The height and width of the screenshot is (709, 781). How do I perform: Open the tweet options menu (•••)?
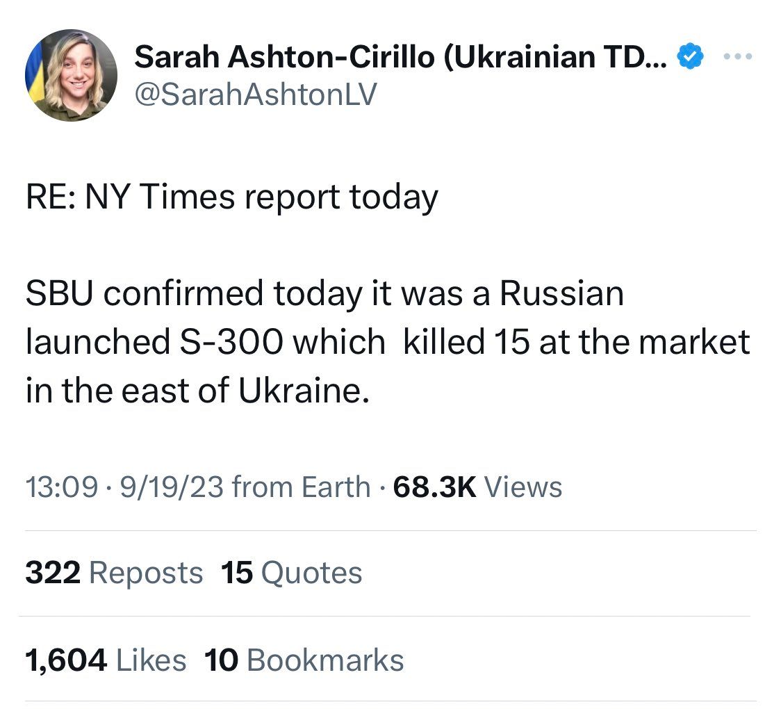coord(739,55)
